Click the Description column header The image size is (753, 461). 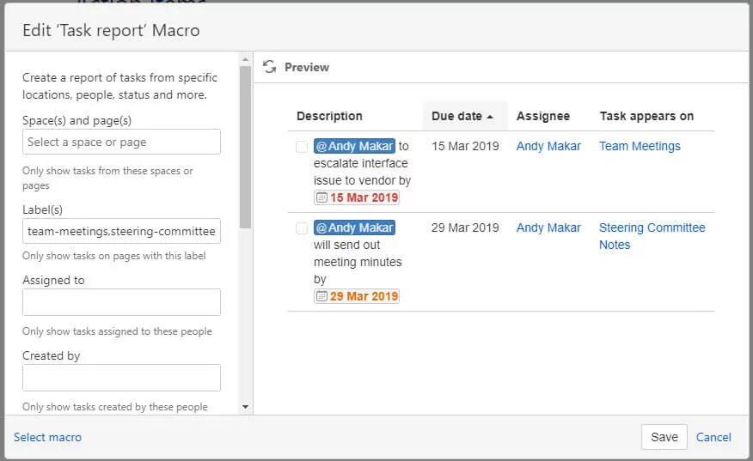pos(329,116)
